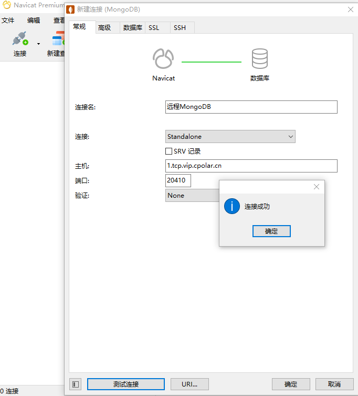This screenshot has height=396, width=358.
Task: Click the database cylinder icon in diagram
Action: point(259,59)
